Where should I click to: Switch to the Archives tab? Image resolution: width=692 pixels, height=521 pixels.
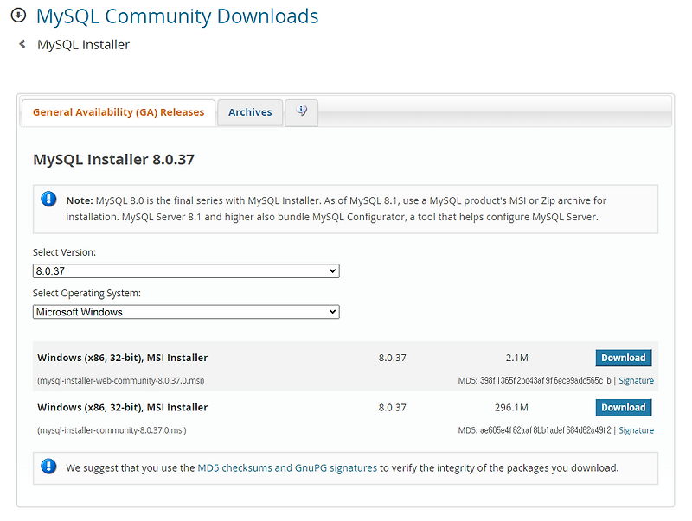click(x=250, y=112)
